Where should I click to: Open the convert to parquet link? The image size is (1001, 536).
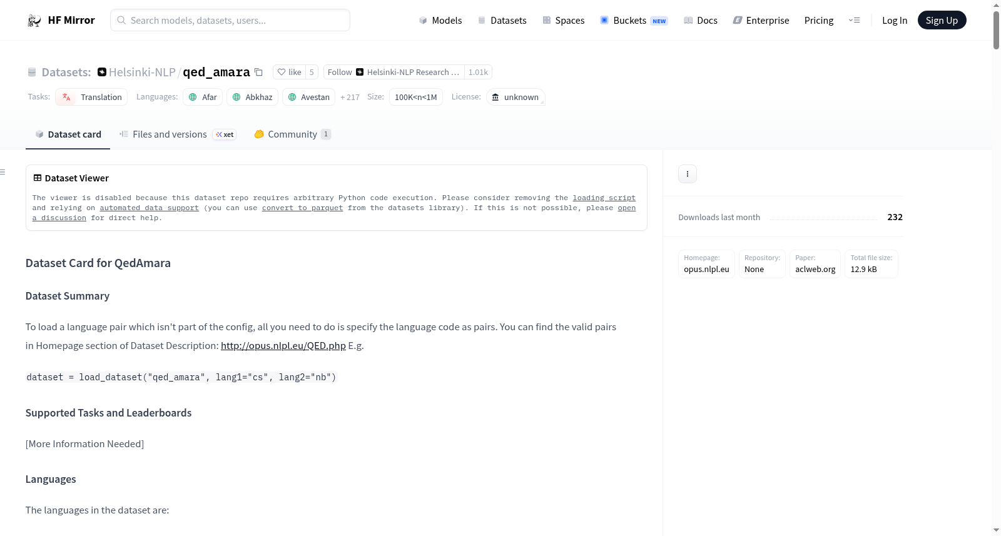(x=302, y=208)
